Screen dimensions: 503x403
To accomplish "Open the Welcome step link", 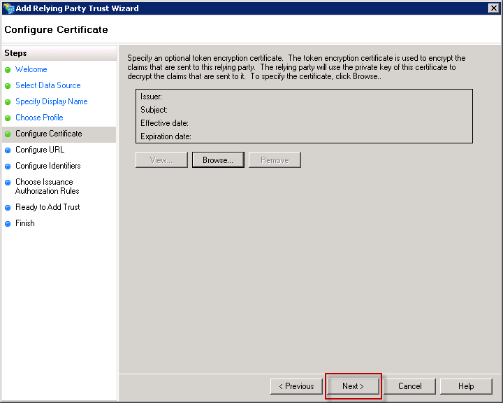I will pyautogui.click(x=31, y=69).
